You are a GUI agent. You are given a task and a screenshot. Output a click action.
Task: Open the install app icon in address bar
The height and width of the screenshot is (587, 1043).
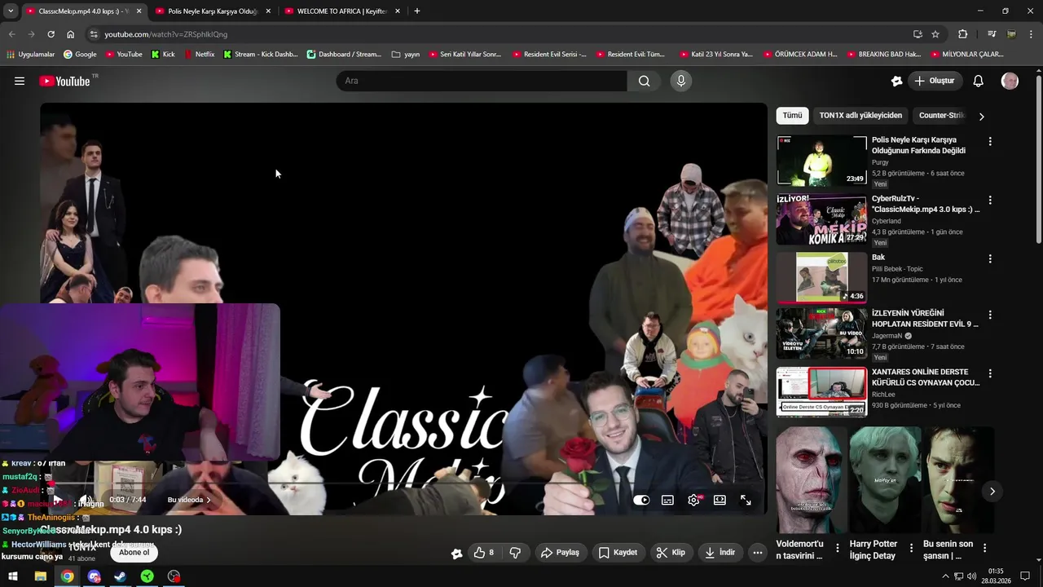click(x=918, y=34)
